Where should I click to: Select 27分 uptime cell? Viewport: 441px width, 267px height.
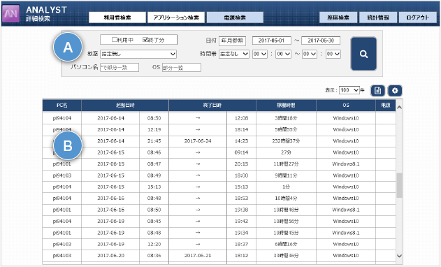tap(286, 152)
